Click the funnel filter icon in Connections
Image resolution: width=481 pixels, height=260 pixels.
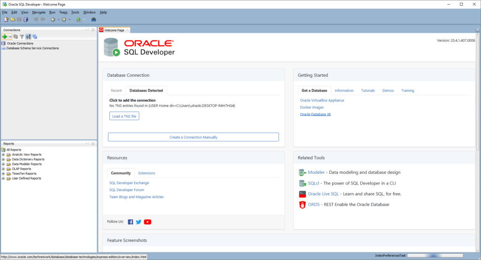tap(22, 37)
